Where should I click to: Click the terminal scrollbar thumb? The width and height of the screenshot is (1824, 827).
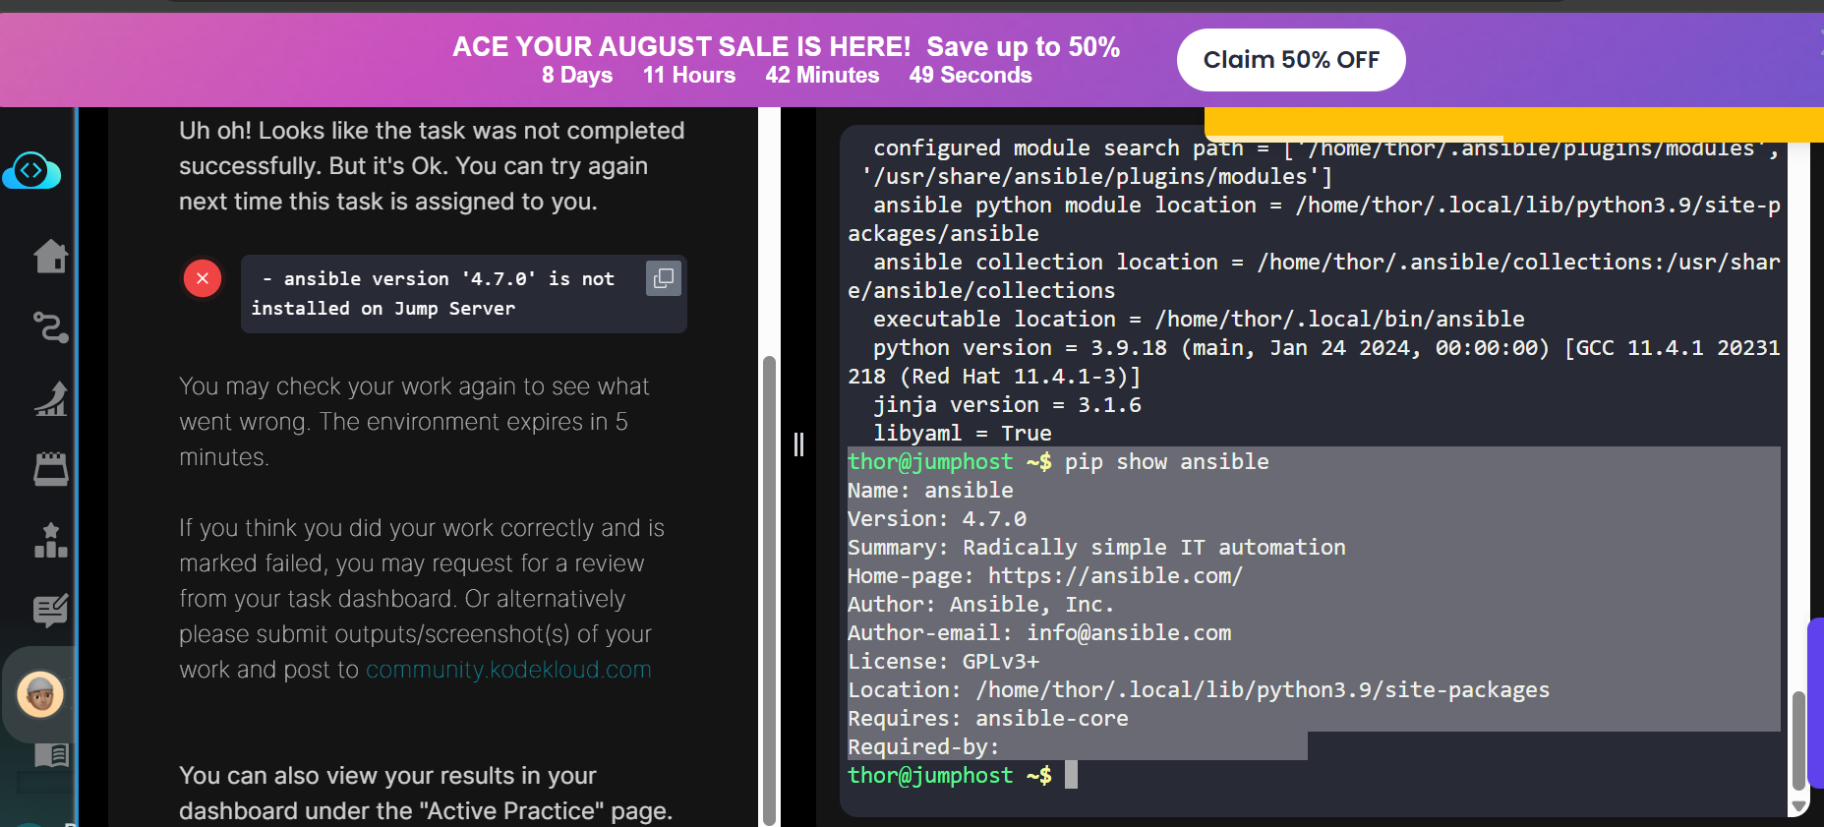1798,738
